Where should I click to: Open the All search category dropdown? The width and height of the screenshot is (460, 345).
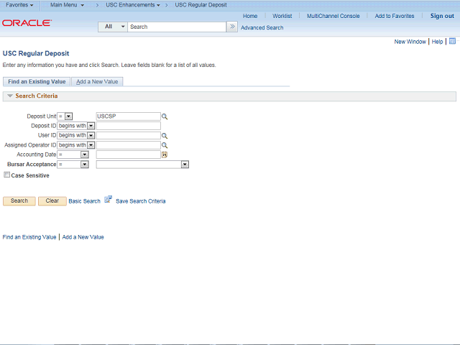(x=113, y=27)
